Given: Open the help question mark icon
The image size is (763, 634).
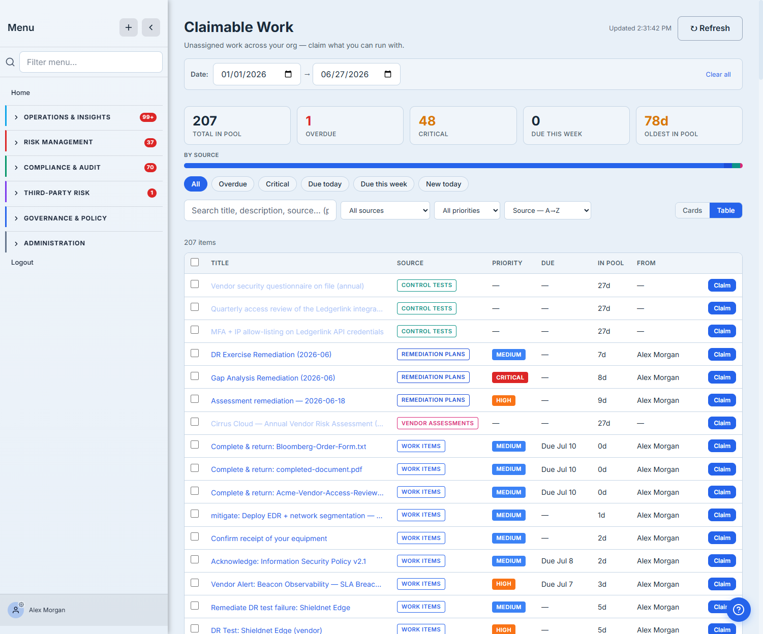Looking at the screenshot, I should click(x=739, y=610).
